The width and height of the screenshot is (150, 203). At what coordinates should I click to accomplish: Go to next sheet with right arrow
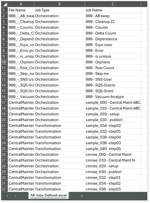point(15,196)
